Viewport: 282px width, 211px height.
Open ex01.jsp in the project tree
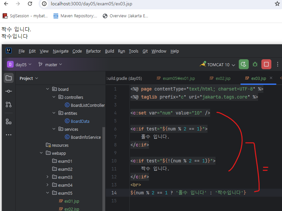pyautogui.click(x=71, y=201)
